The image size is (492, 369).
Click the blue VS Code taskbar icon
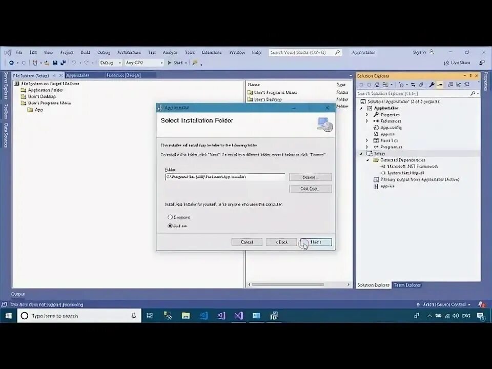point(203,316)
